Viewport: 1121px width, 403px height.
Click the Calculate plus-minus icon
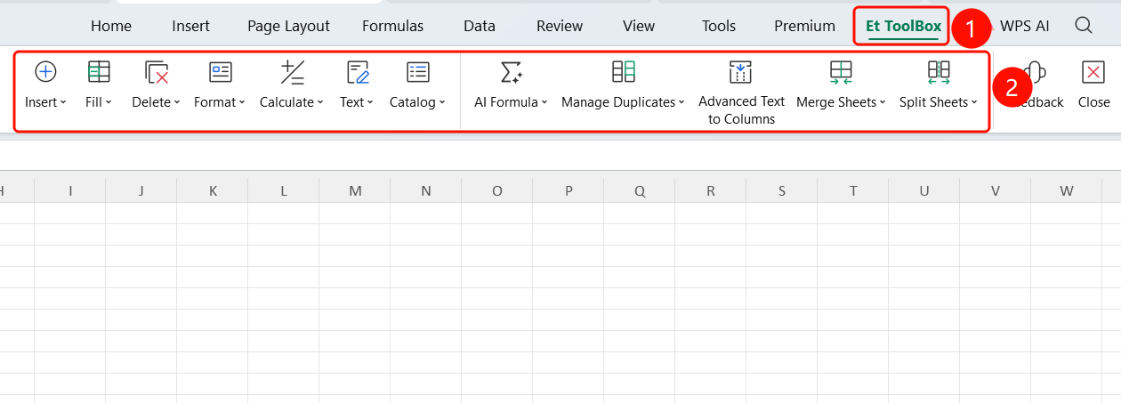pos(292,72)
